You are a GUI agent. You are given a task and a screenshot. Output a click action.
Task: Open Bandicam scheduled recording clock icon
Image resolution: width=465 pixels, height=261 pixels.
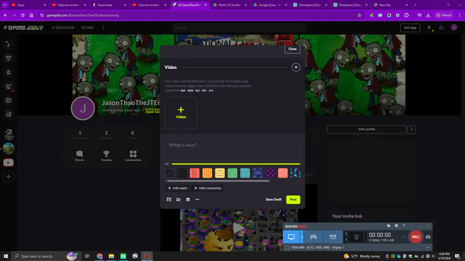[x=396, y=226]
